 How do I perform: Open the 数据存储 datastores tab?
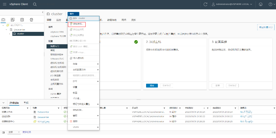click(112, 20)
